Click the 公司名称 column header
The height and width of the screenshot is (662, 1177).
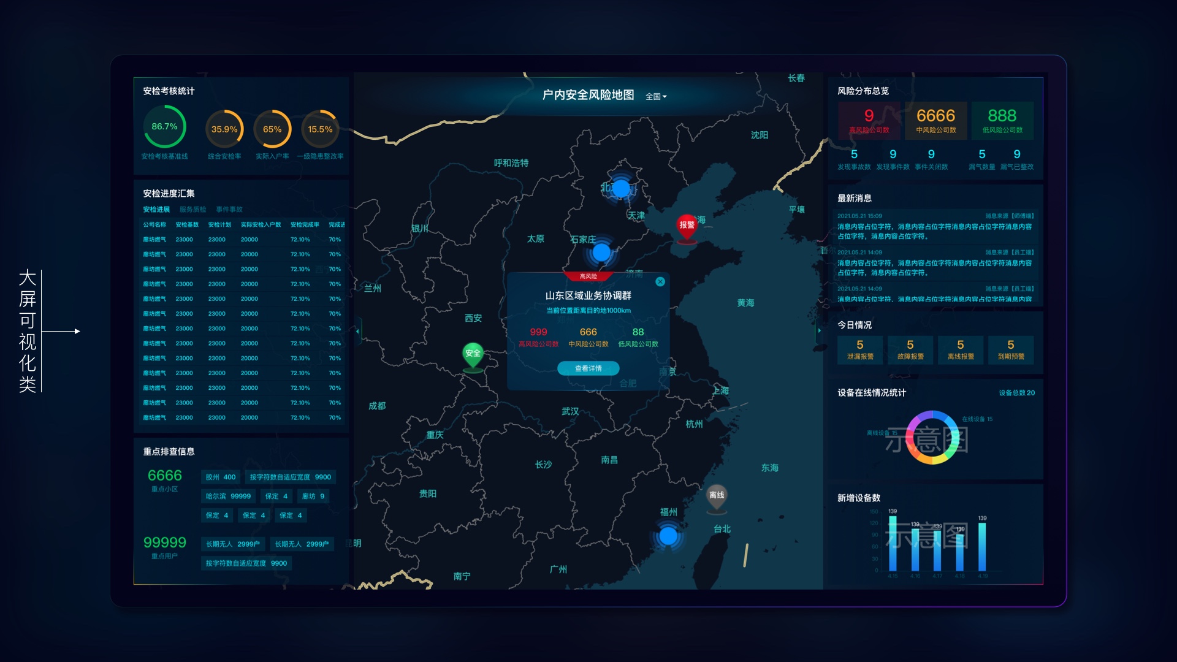point(154,224)
